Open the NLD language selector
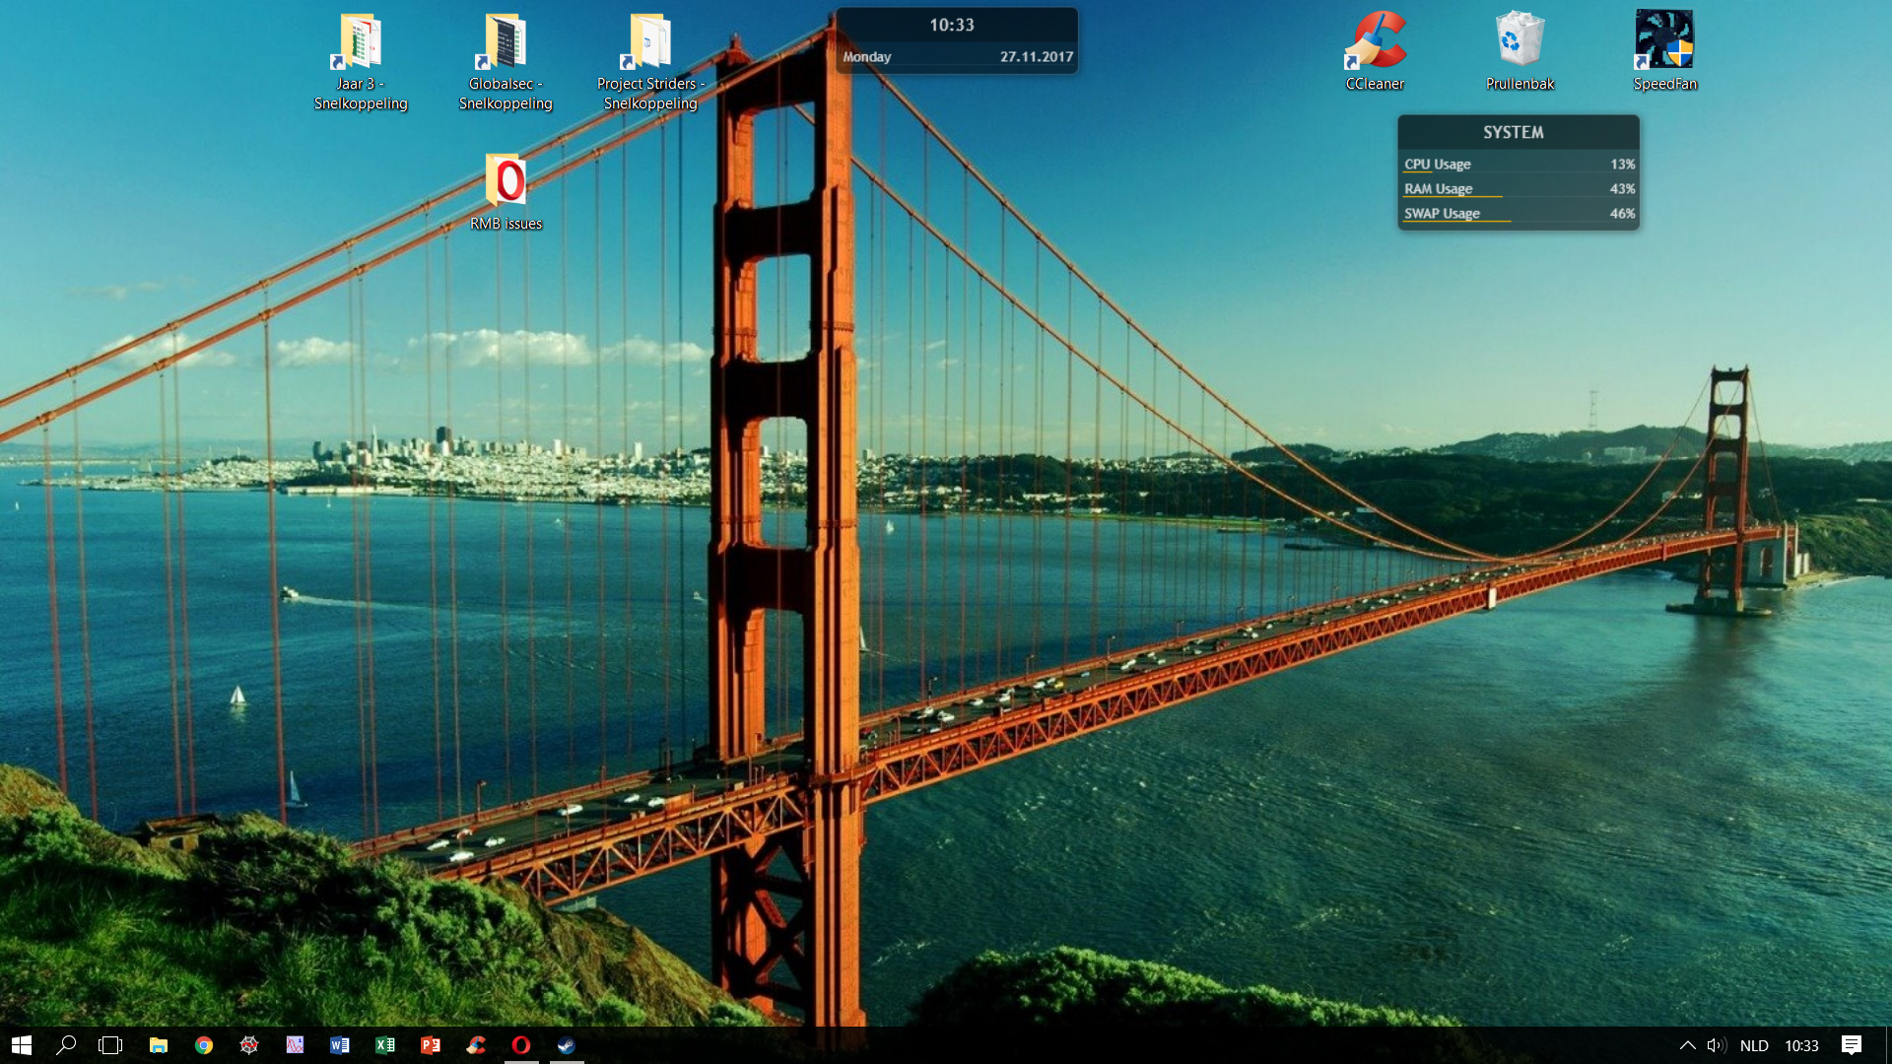The height and width of the screenshot is (1064, 1892). click(1754, 1045)
